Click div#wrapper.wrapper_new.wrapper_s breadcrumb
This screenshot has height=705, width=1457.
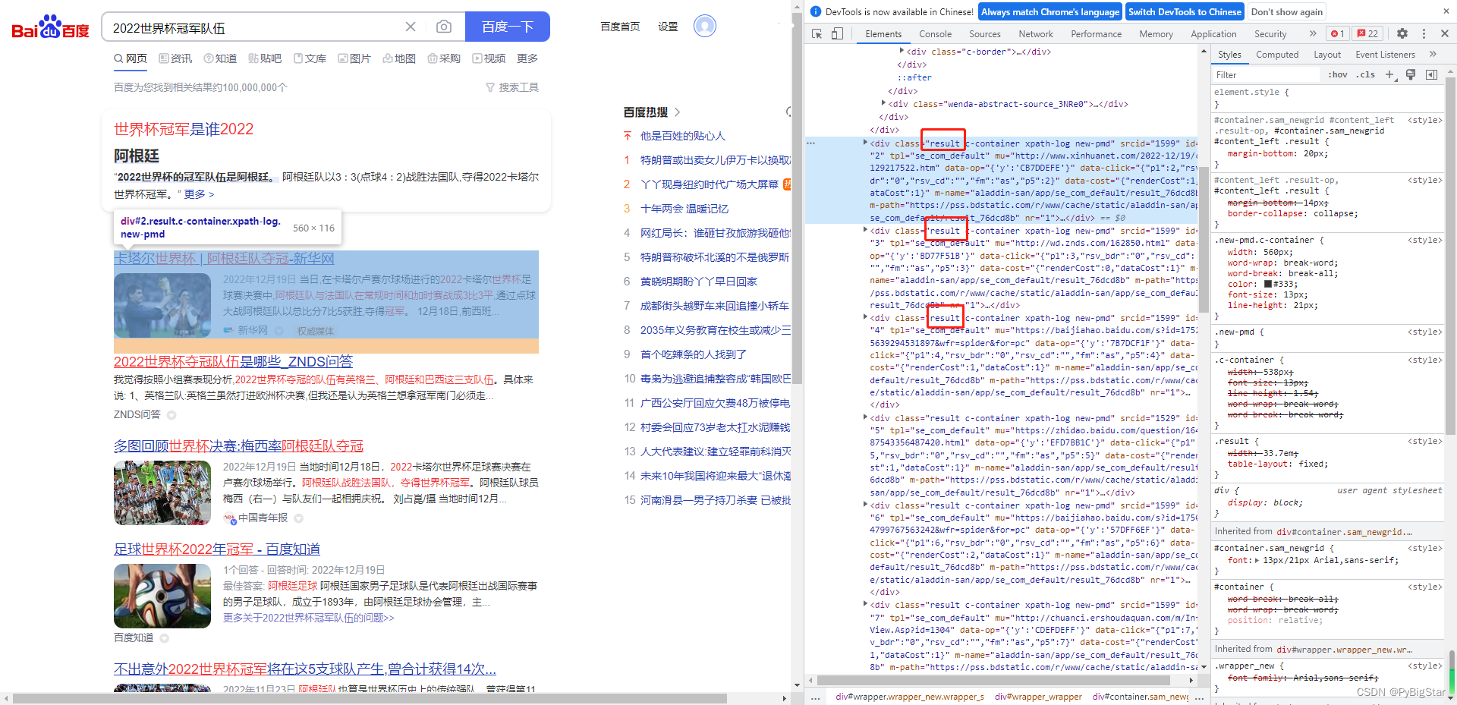[x=910, y=696]
